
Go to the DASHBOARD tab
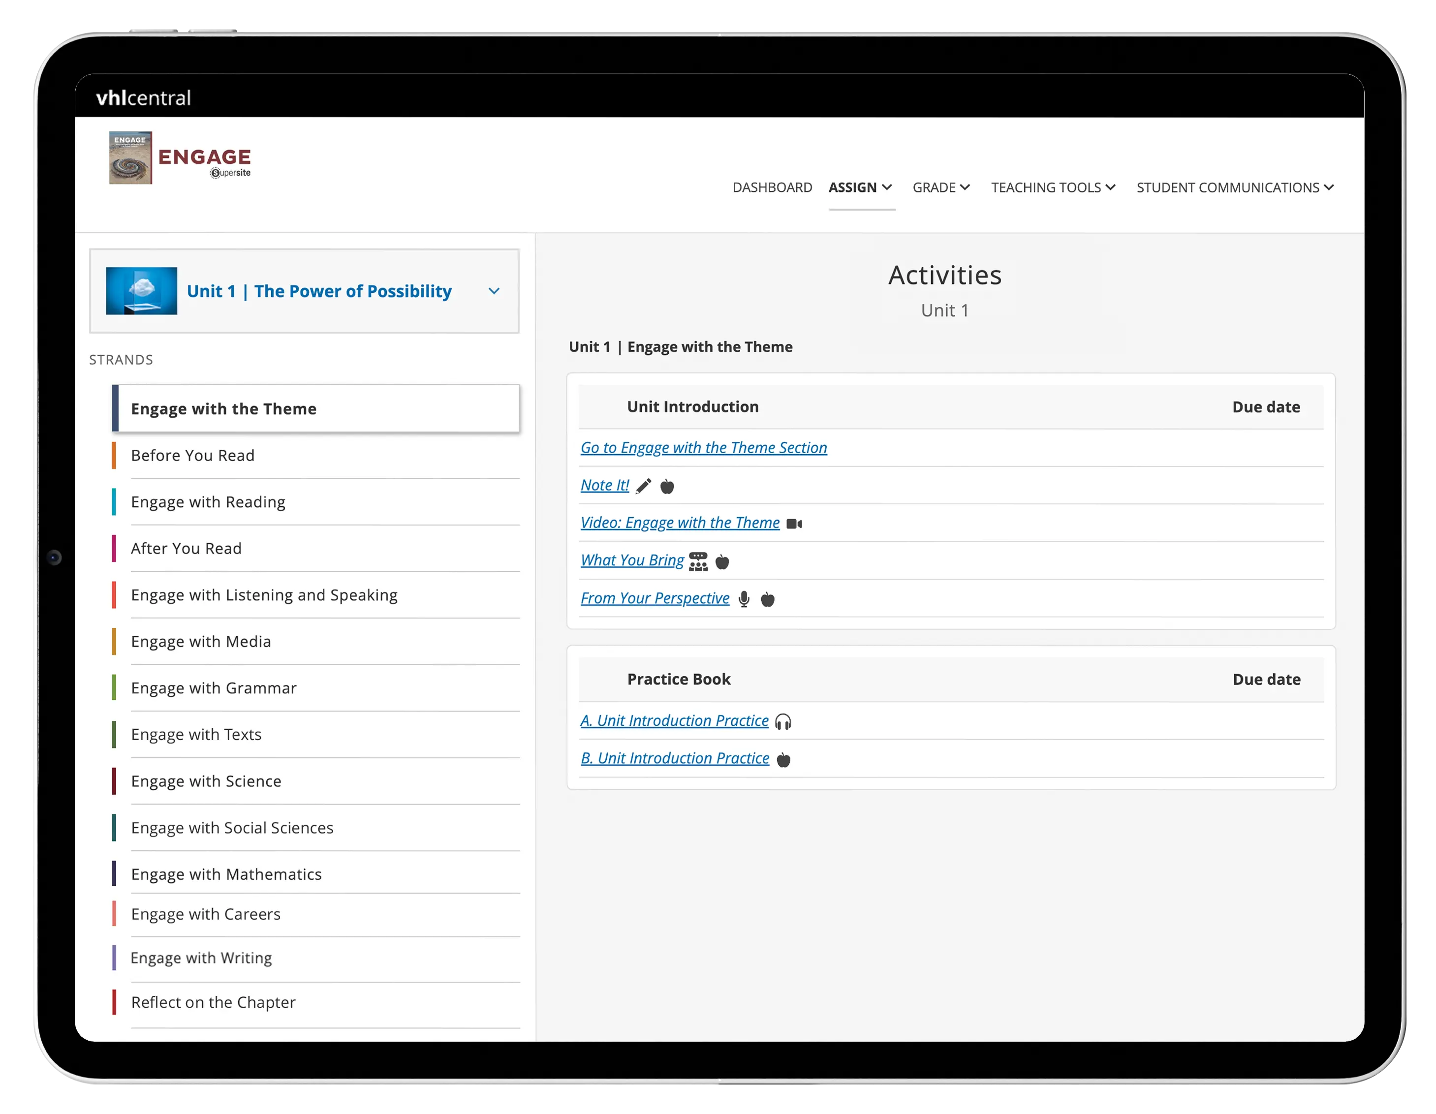point(772,188)
